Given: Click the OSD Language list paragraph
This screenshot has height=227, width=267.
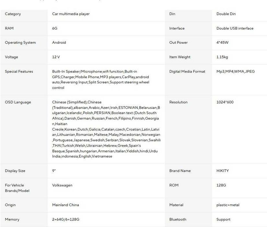Looking at the screenshot, I should pyautogui.click(x=106, y=129).
